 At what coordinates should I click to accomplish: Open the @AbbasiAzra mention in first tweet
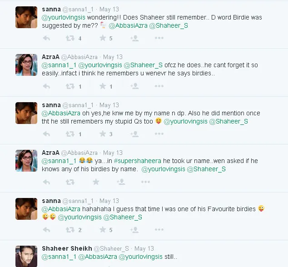click(x=128, y=25)
